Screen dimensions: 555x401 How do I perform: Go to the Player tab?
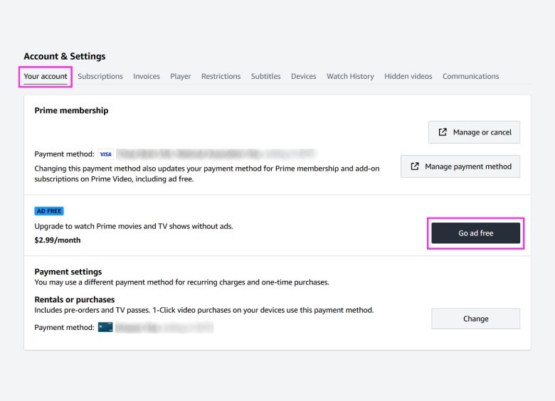click(181, 76)
